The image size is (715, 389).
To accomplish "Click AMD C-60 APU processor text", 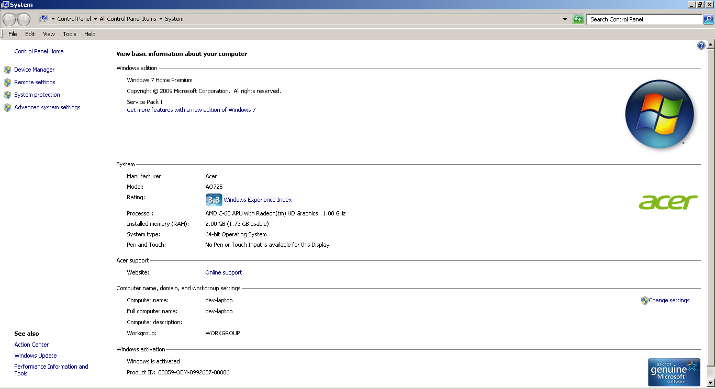I will 275,213.
